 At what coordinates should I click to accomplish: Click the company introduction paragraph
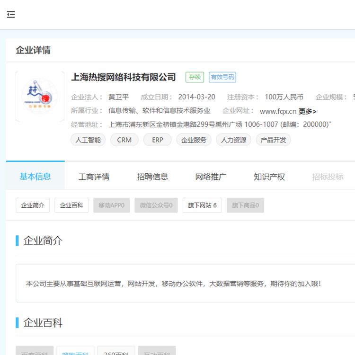click(173, 284)
